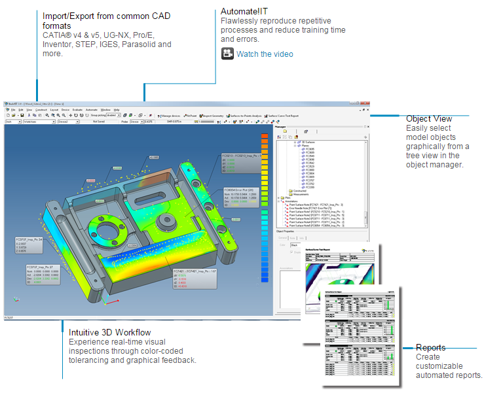Click the video camera icon
The image size is (484, 393).
[x=227, y=54]
